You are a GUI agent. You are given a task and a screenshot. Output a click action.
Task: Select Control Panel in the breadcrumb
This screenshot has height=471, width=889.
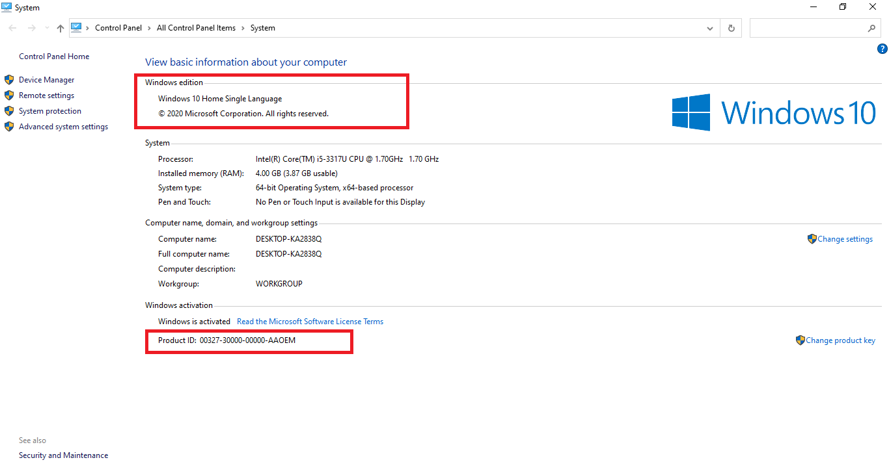click(118, 28)
